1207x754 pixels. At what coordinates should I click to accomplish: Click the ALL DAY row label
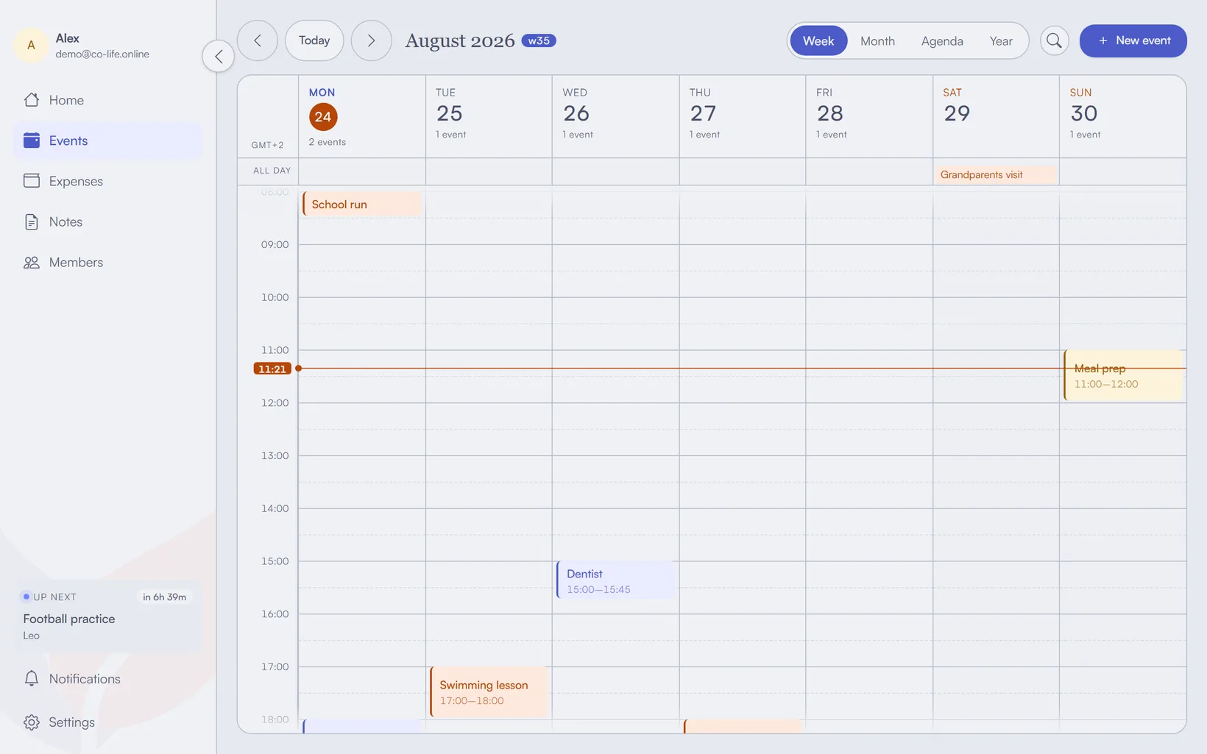pyautogui.click(x=272, y=170)
